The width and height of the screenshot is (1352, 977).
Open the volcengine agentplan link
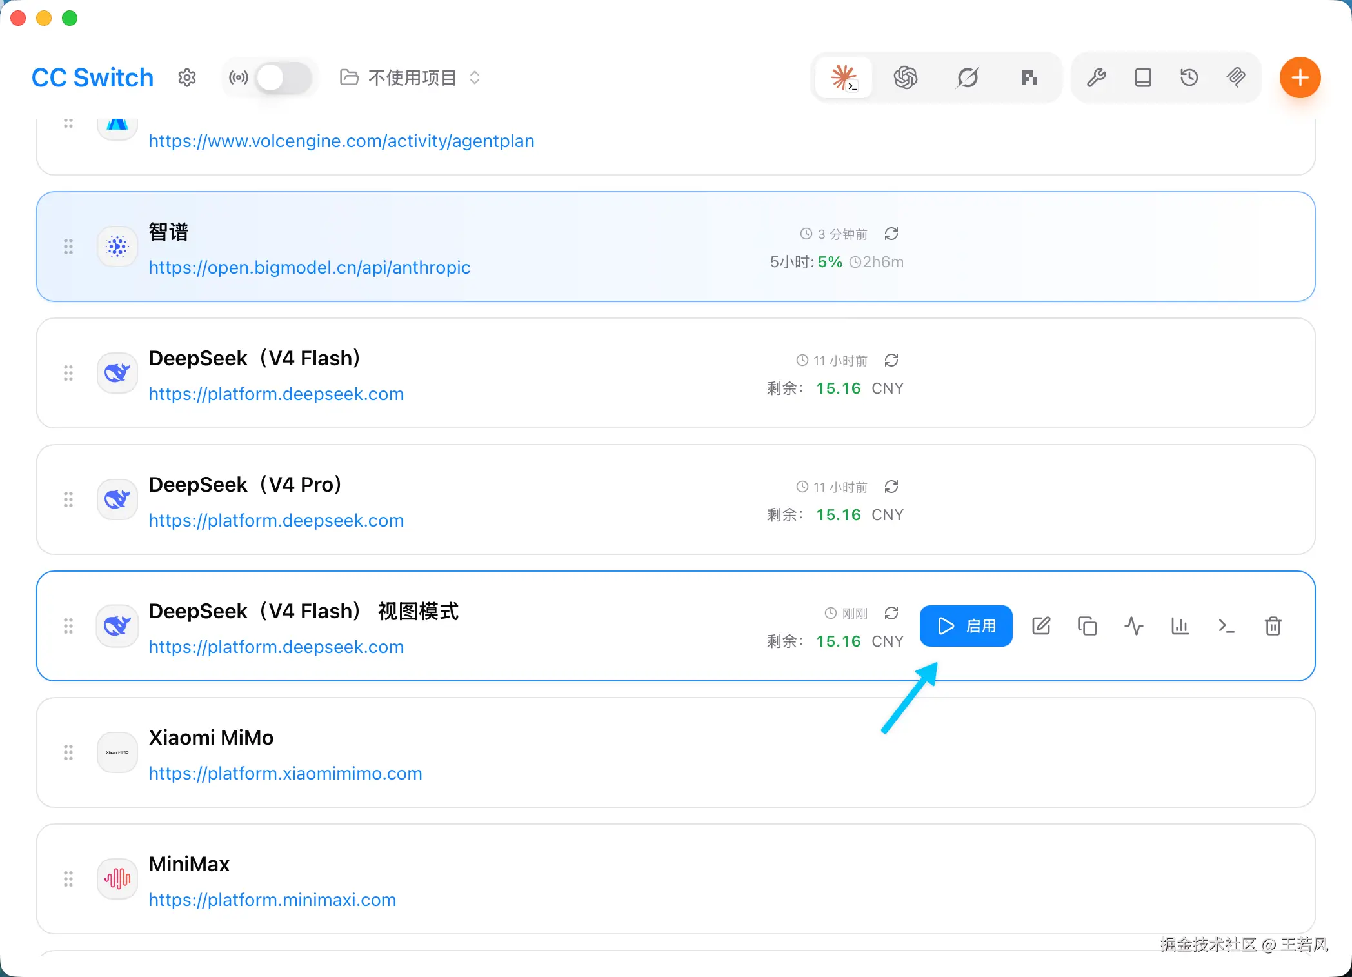point(341,141)
